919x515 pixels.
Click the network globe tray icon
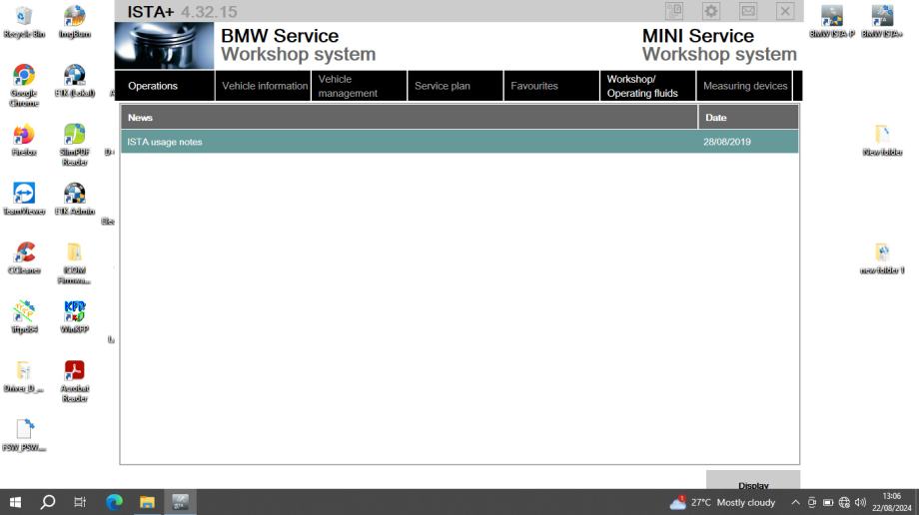(844, 502)
